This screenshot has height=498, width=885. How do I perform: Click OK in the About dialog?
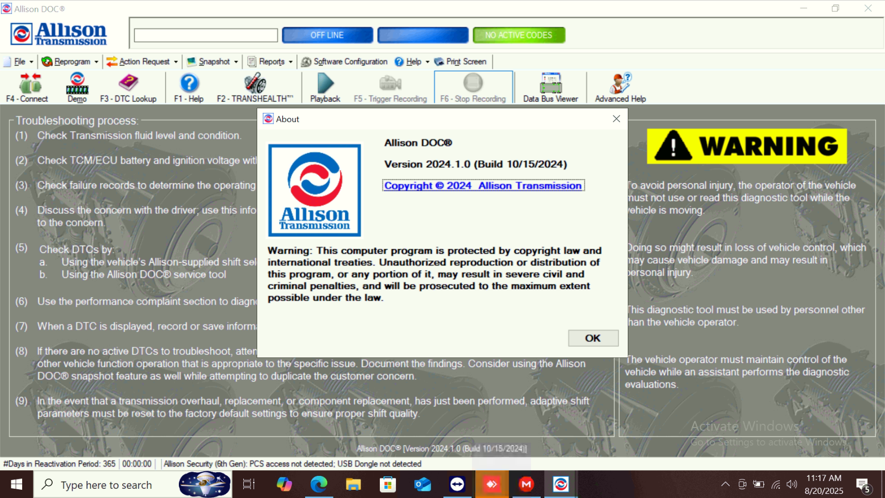pyautogui.click(x=593, y=338)
